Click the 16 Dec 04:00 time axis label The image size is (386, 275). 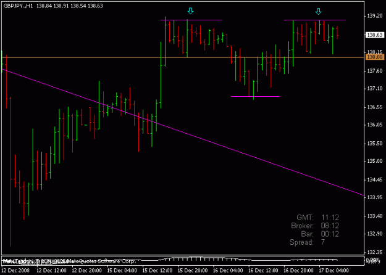[228, 270]
